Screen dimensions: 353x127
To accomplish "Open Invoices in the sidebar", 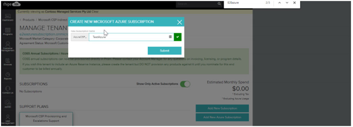I will [x=8, y=62].
